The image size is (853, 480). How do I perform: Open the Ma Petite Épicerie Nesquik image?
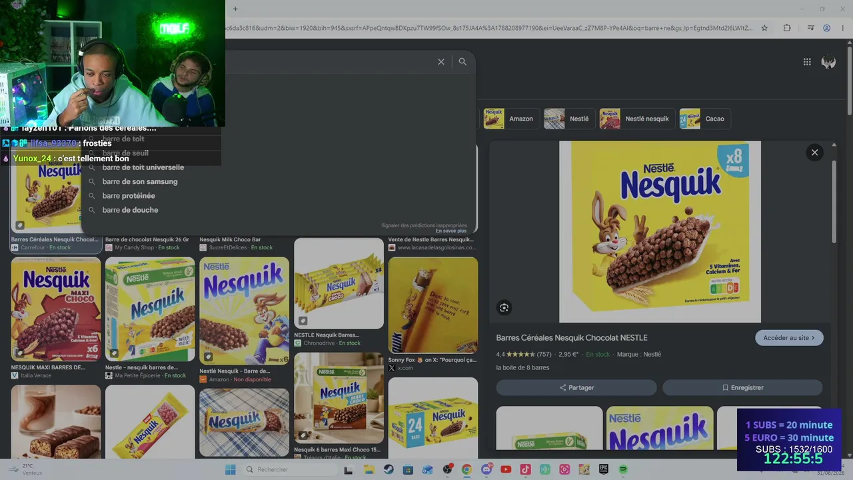tap(150, 309)
